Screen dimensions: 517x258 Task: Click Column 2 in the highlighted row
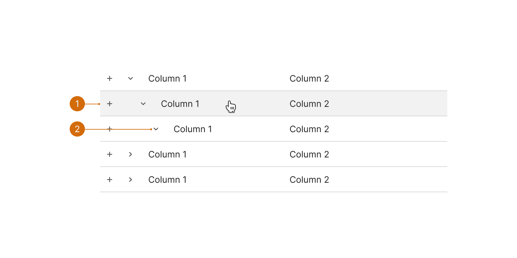(309, 104)
